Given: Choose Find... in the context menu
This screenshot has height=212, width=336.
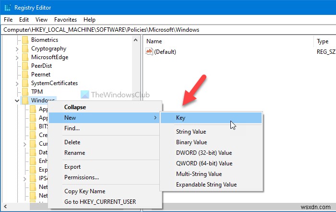Looking at the screenshot, I should coord(105,128).
